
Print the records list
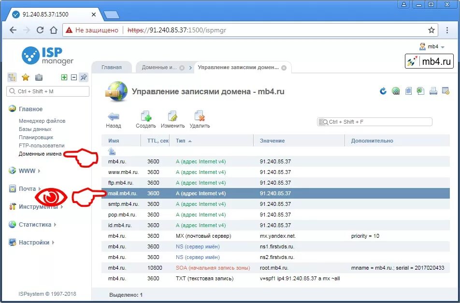tap(433, 91)
